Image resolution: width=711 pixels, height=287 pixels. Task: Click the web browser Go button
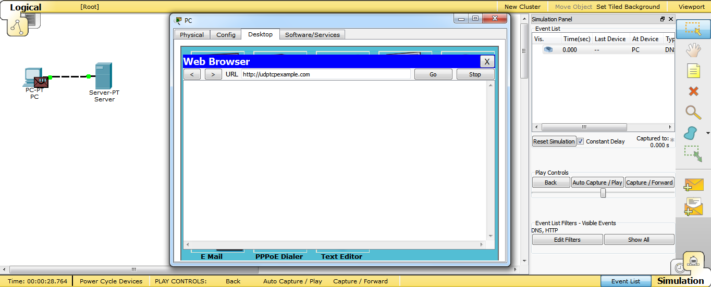433,74
